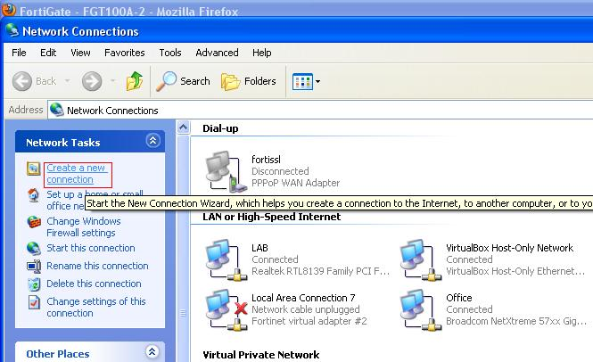
Task: Click the Delete this connection recycle icon
Action: [34, 284]
